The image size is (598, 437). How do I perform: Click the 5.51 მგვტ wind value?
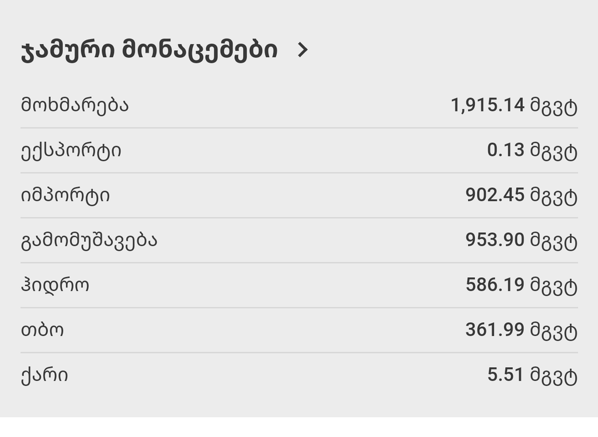pyautogui.click(x=533, y=375)
